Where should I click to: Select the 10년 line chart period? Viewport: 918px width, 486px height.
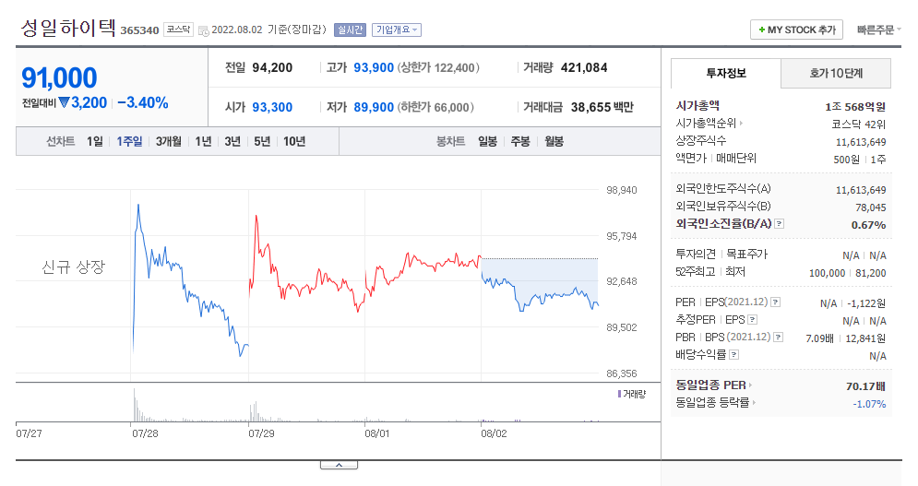point(294,142)
